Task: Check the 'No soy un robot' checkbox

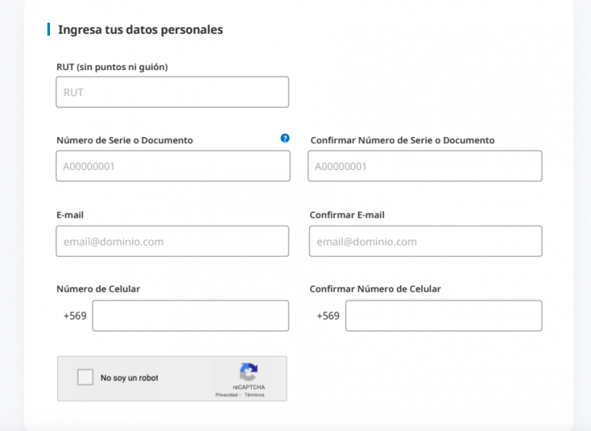Action: click(x=85, y=378)
